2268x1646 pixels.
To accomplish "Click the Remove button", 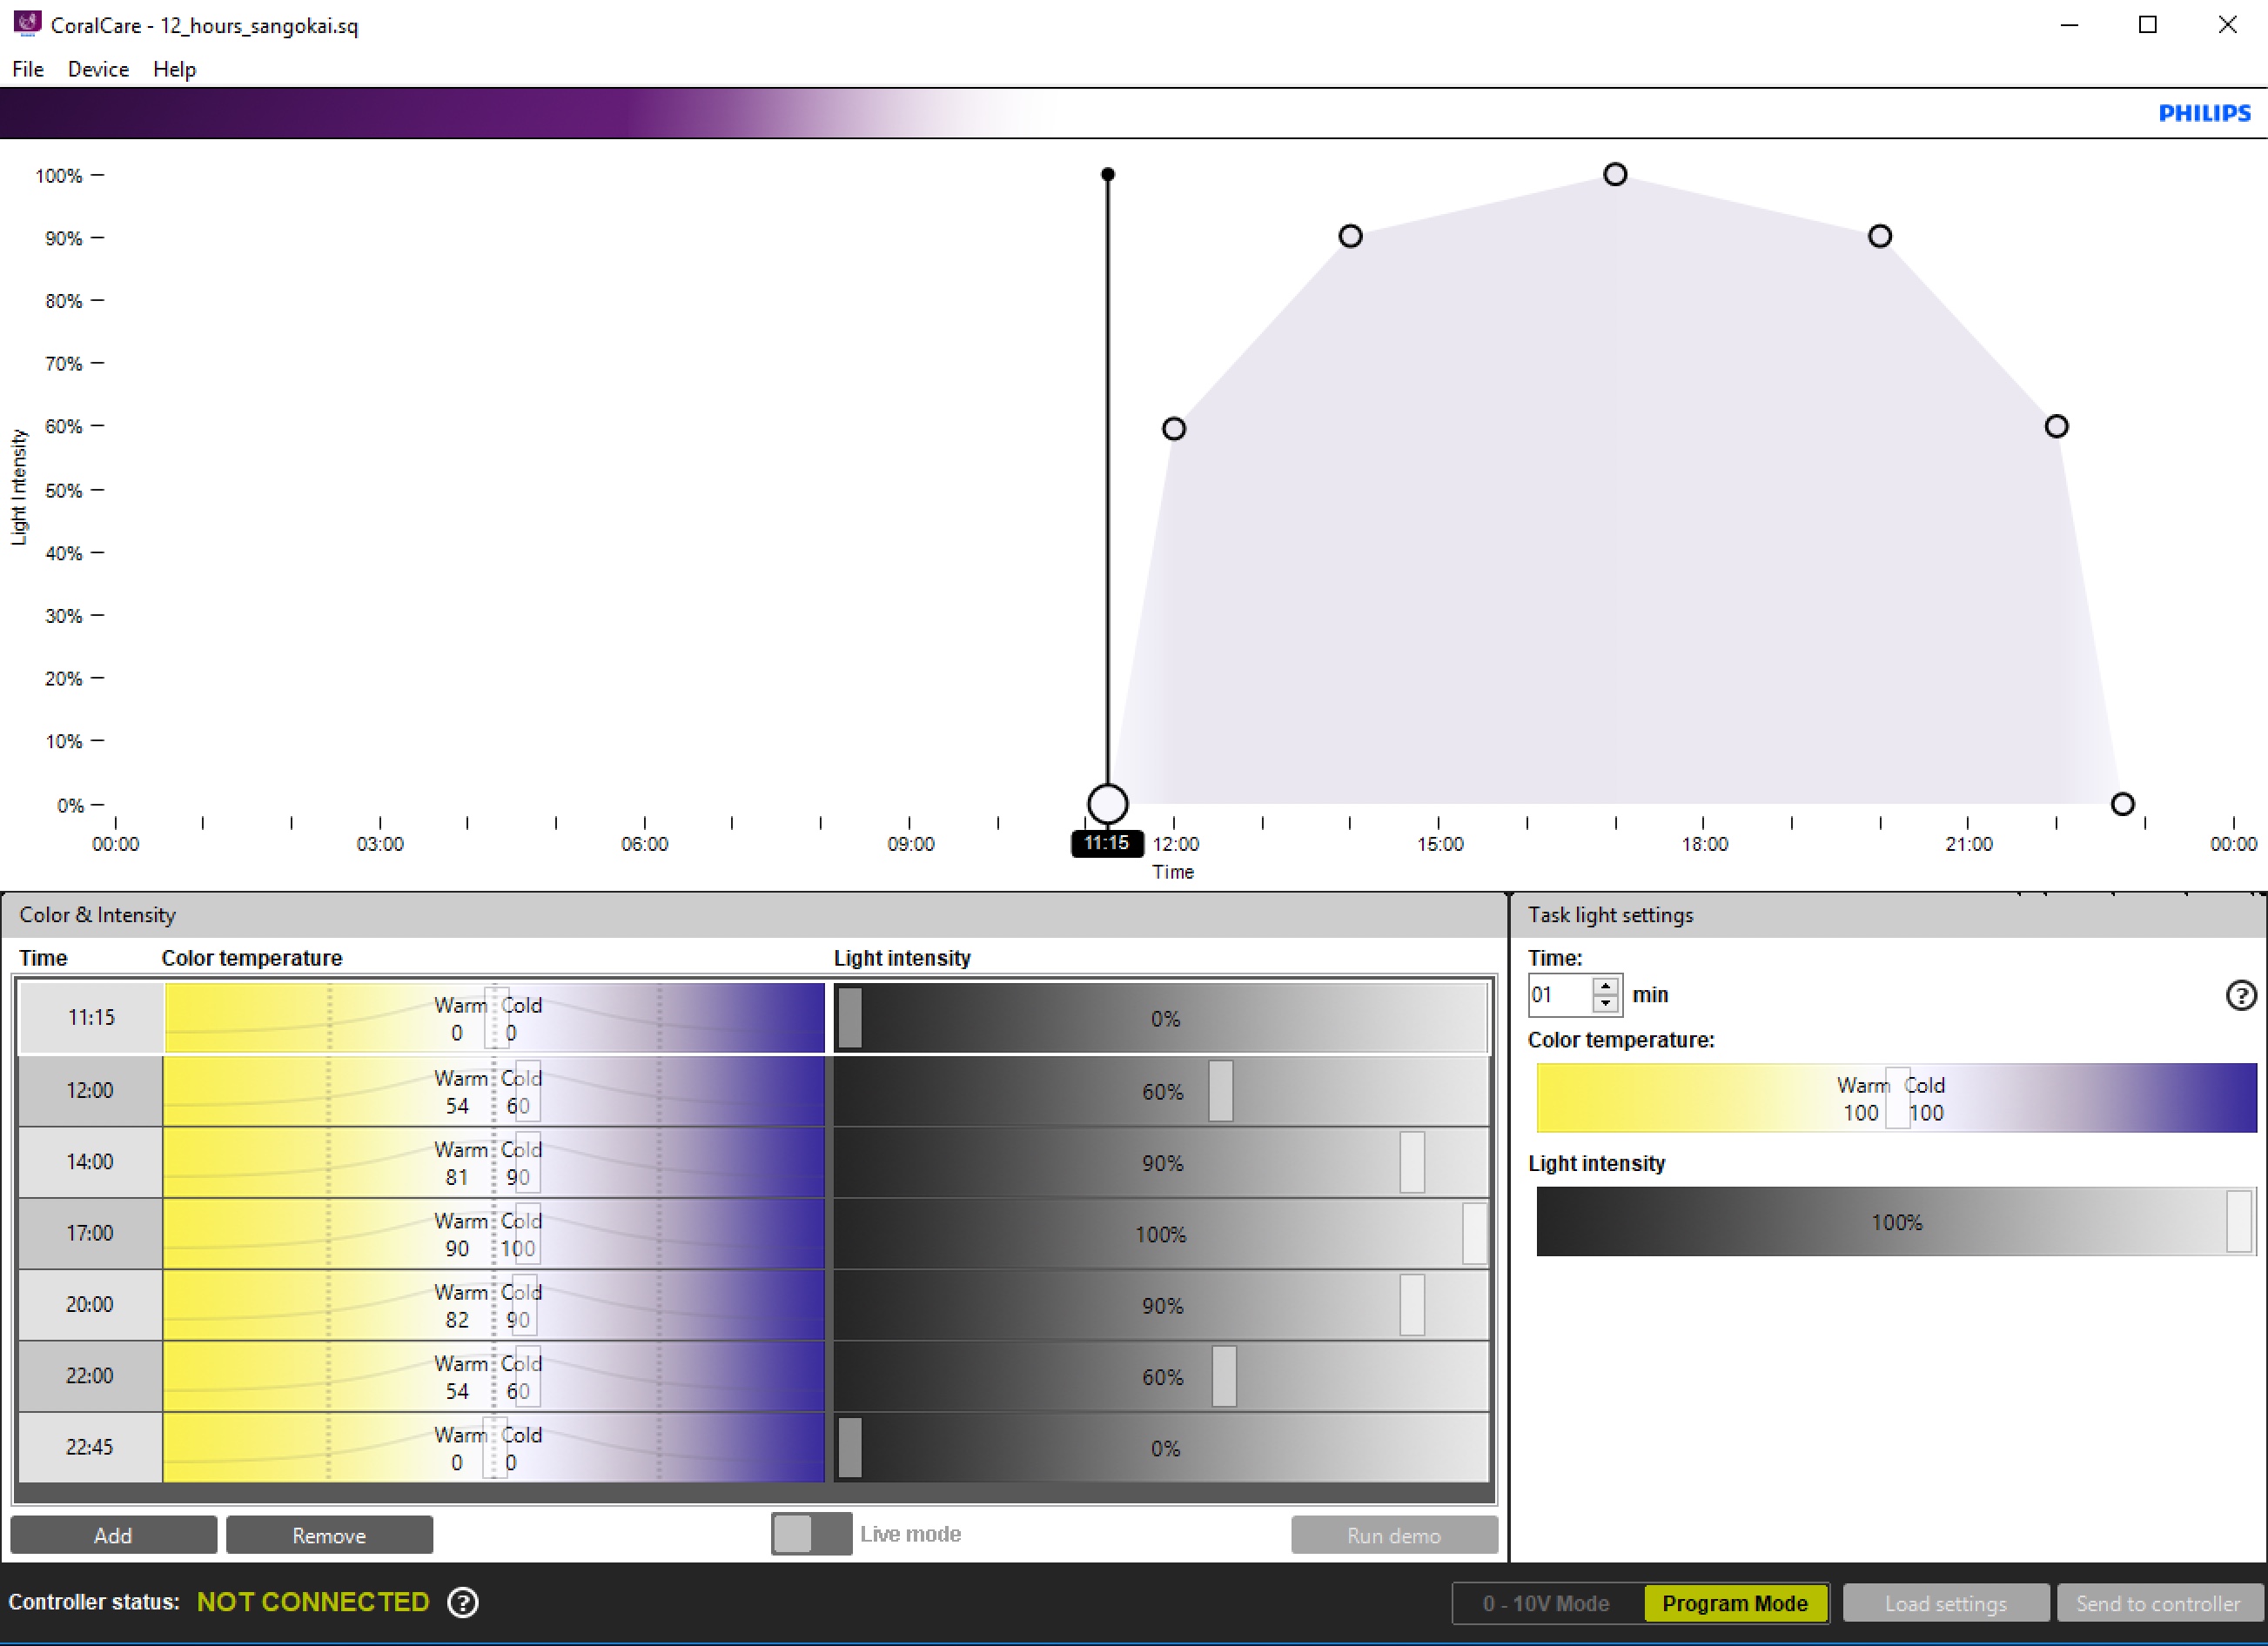I will coord(329,1535).
